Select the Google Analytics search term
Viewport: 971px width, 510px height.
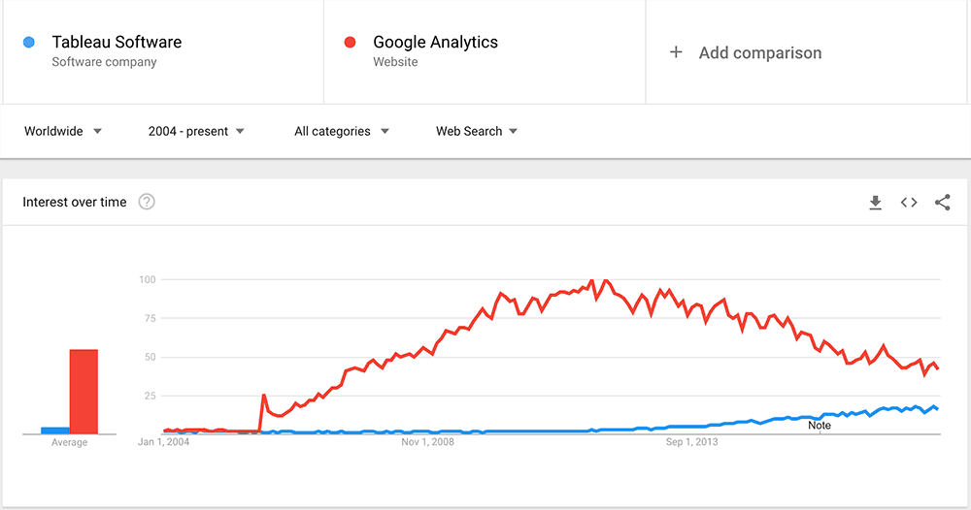[435, 42]
